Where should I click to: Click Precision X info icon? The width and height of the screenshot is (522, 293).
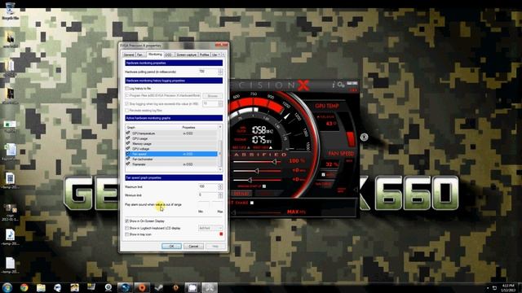tap(334, 85)
